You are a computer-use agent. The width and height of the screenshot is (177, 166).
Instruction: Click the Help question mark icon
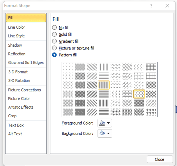click(151, 6)
